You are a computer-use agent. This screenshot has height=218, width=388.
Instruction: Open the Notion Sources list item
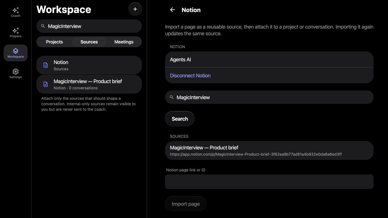[89, 65]
